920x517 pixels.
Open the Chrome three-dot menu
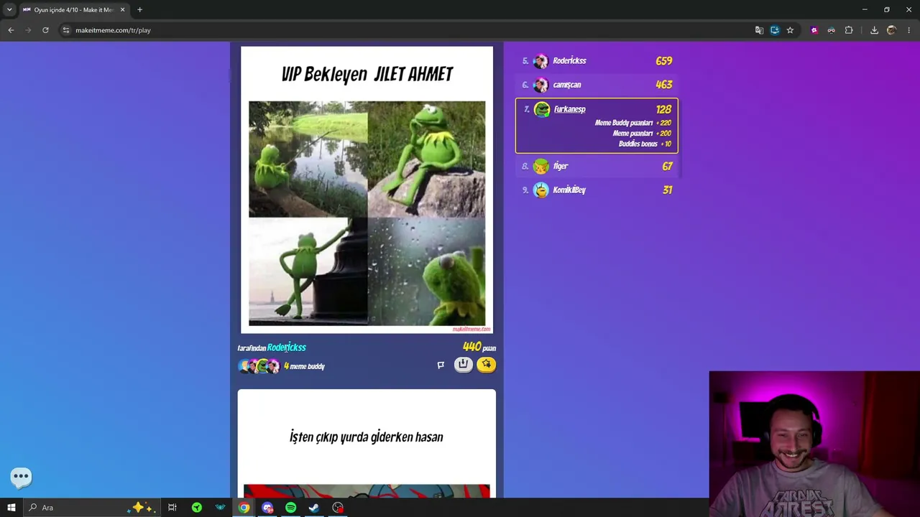(908, 30)
